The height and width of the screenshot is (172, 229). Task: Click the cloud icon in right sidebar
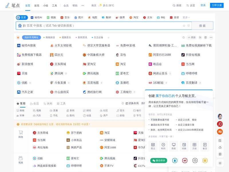220,147
